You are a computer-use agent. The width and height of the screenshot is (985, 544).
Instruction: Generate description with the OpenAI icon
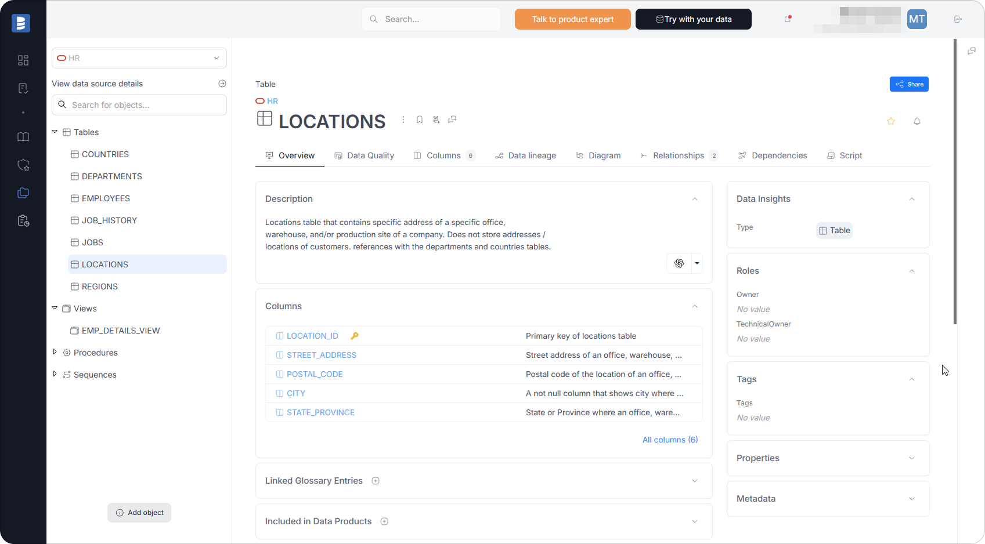pyautogui.click(x=679, y=263)
